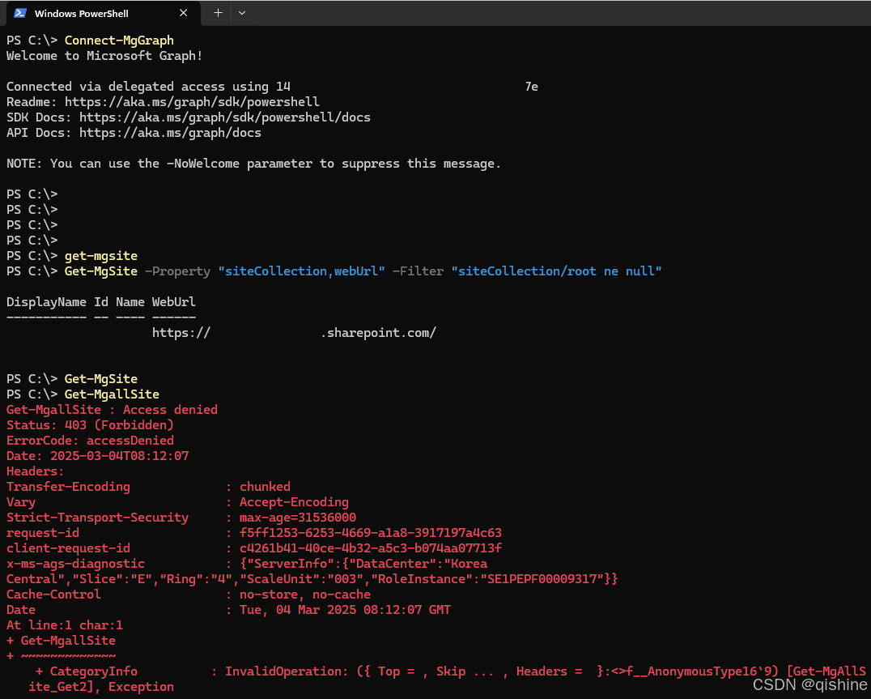Click 'Tue, 04 Mar 2025 08:12:07 GMT' value
Image resolution: width=871 pixels, height=699 pixels.
(x=345, y=610)
